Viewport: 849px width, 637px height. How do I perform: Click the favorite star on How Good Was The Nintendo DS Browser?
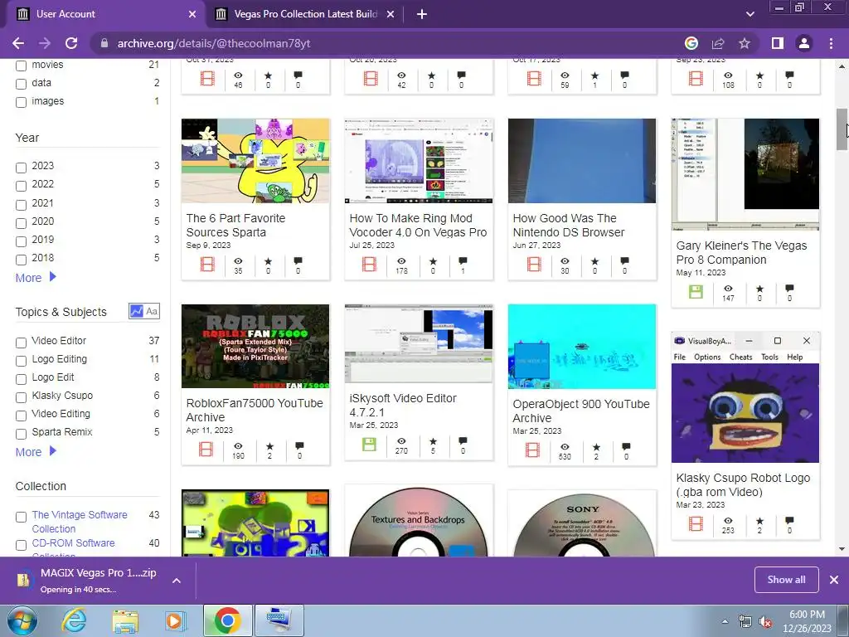tap(595, 261)
